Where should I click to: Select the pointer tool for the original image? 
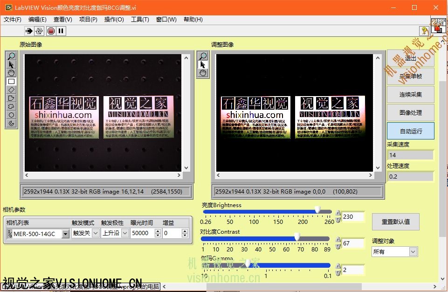pos(12,65)
